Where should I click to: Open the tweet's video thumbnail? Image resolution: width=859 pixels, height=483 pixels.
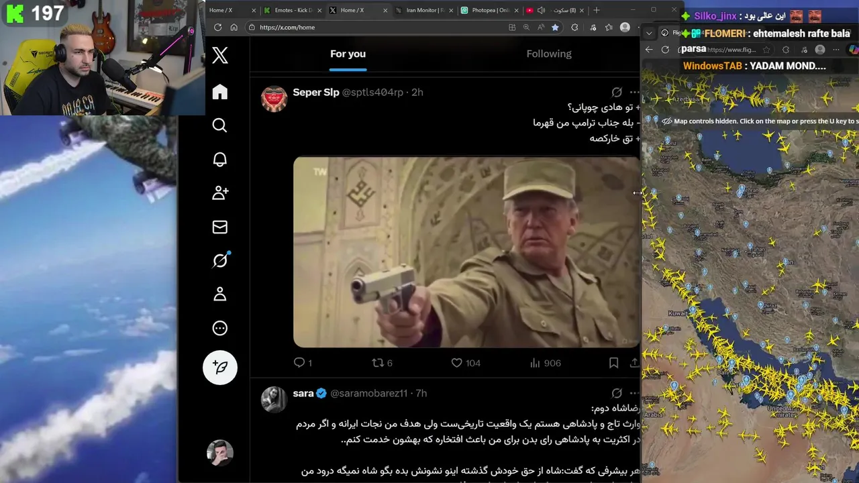(x=466, y=252)
